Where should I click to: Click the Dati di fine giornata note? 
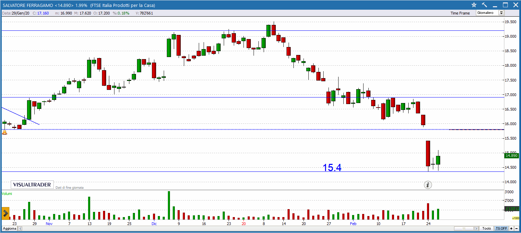click(69, 188)
